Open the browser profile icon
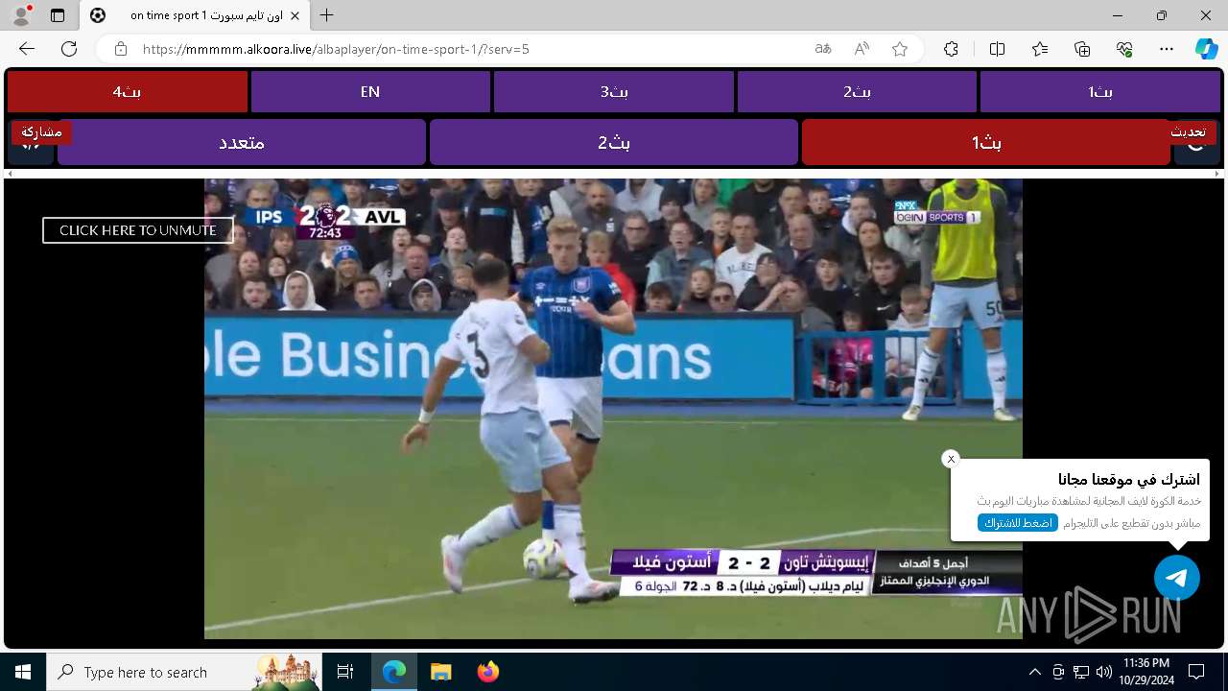Viewport: 1228px width, 691px height. tap(21, 15)
